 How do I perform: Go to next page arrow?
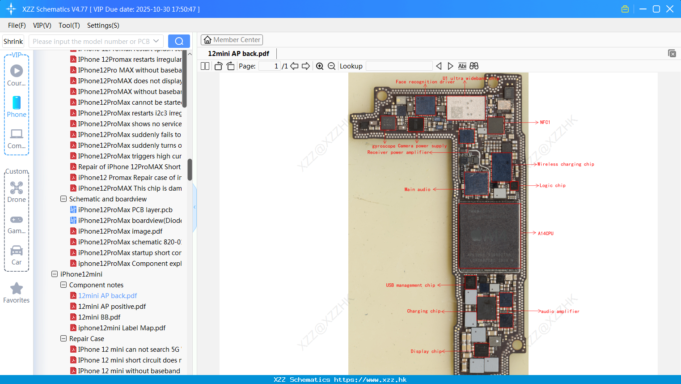click(x=306, y=66)
